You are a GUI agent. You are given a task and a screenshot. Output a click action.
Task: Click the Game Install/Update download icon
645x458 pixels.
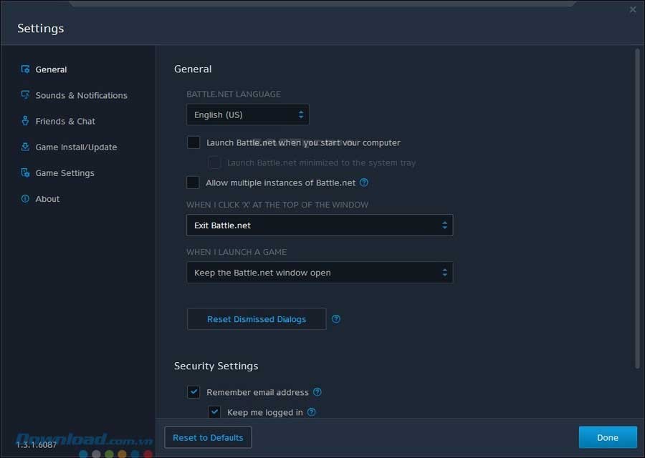(25, 147)
